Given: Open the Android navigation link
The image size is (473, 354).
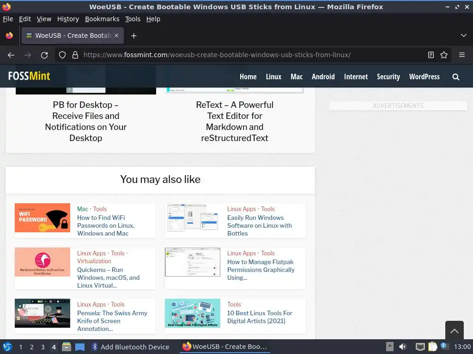Looking at the screenshot, I should (x=323, y=77).
